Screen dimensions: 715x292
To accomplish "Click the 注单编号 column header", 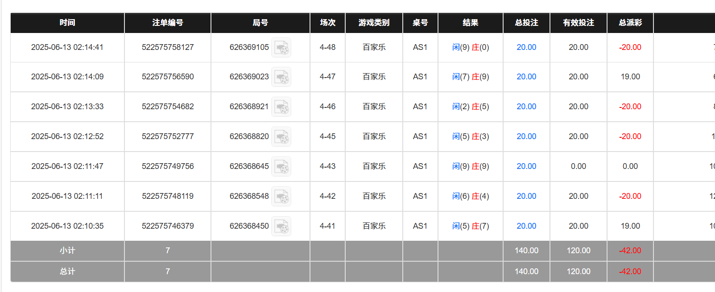I will click(x=168, y=23).
